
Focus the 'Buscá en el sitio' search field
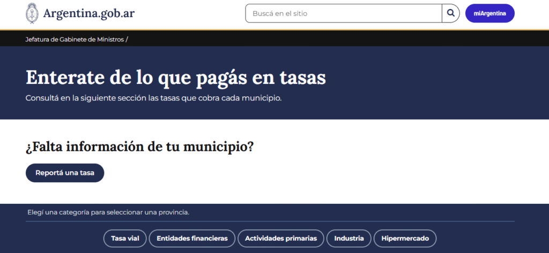pos(343,13)
